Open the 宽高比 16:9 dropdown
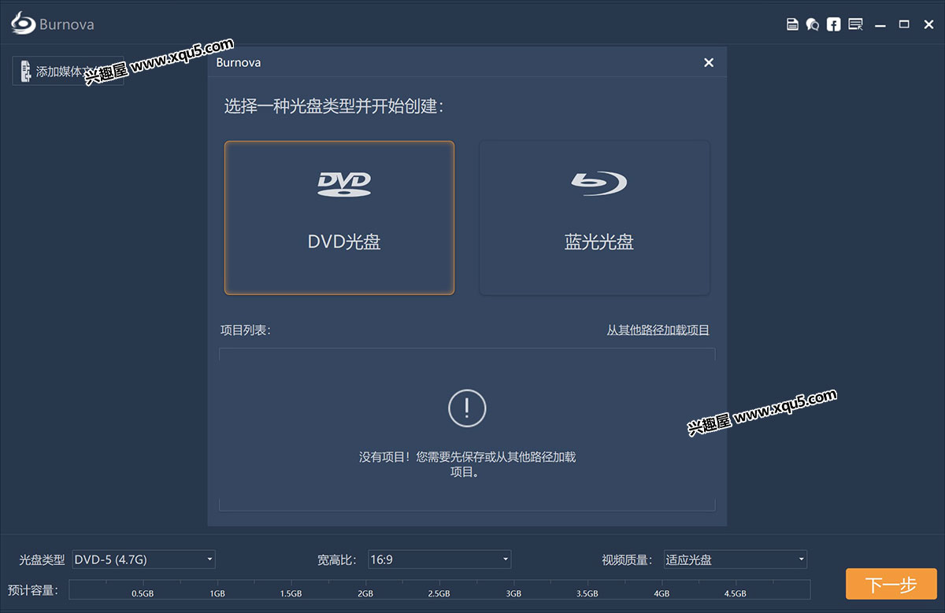The height and width of the screenshot is (613, 945). click(x=439, y=559)
